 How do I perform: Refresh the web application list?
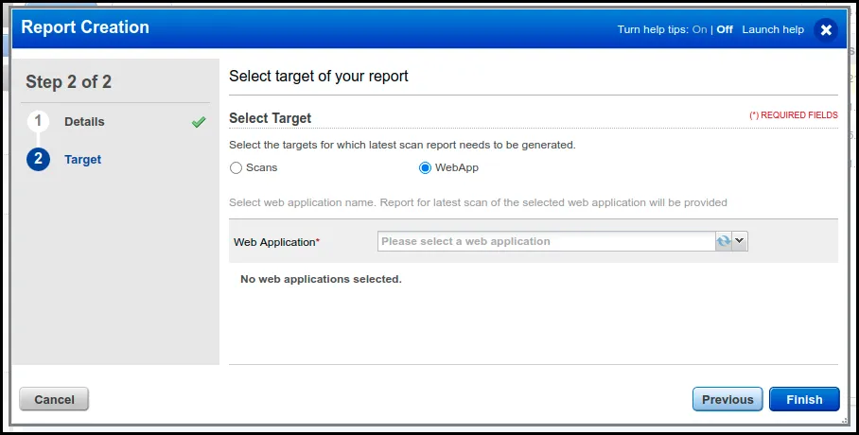(723, 241)
